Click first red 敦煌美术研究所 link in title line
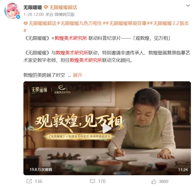 (x=71, y=38)
